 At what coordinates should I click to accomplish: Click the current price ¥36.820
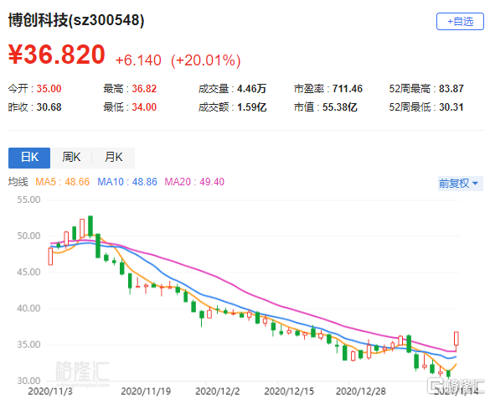click(x=57, y=55)
